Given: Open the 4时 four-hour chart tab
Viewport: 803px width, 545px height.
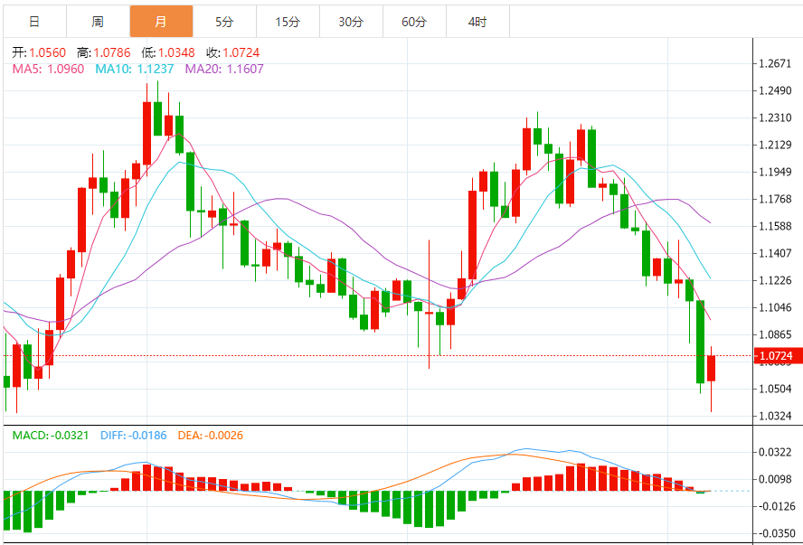Looking at the screenshot, I should (477, 21).
